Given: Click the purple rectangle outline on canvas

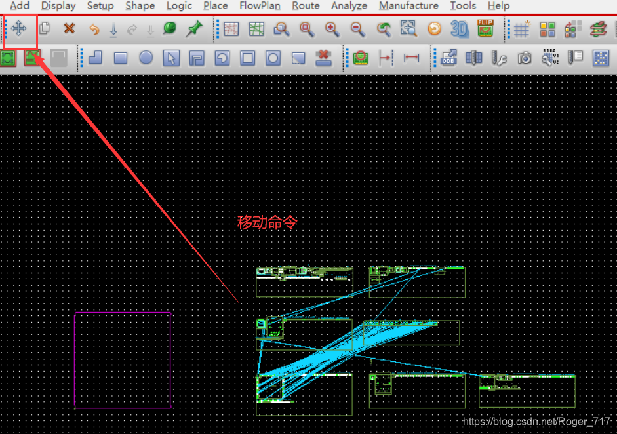Looking at the screenshot, I should [x=75, y=360].
